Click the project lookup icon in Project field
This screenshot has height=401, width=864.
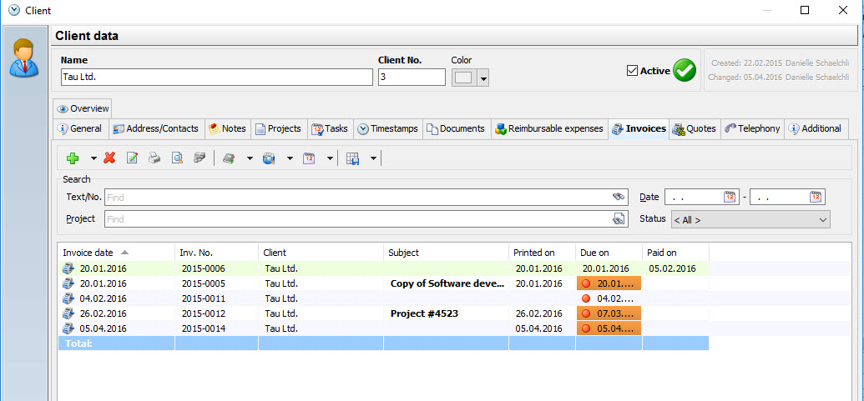[618, 219]
